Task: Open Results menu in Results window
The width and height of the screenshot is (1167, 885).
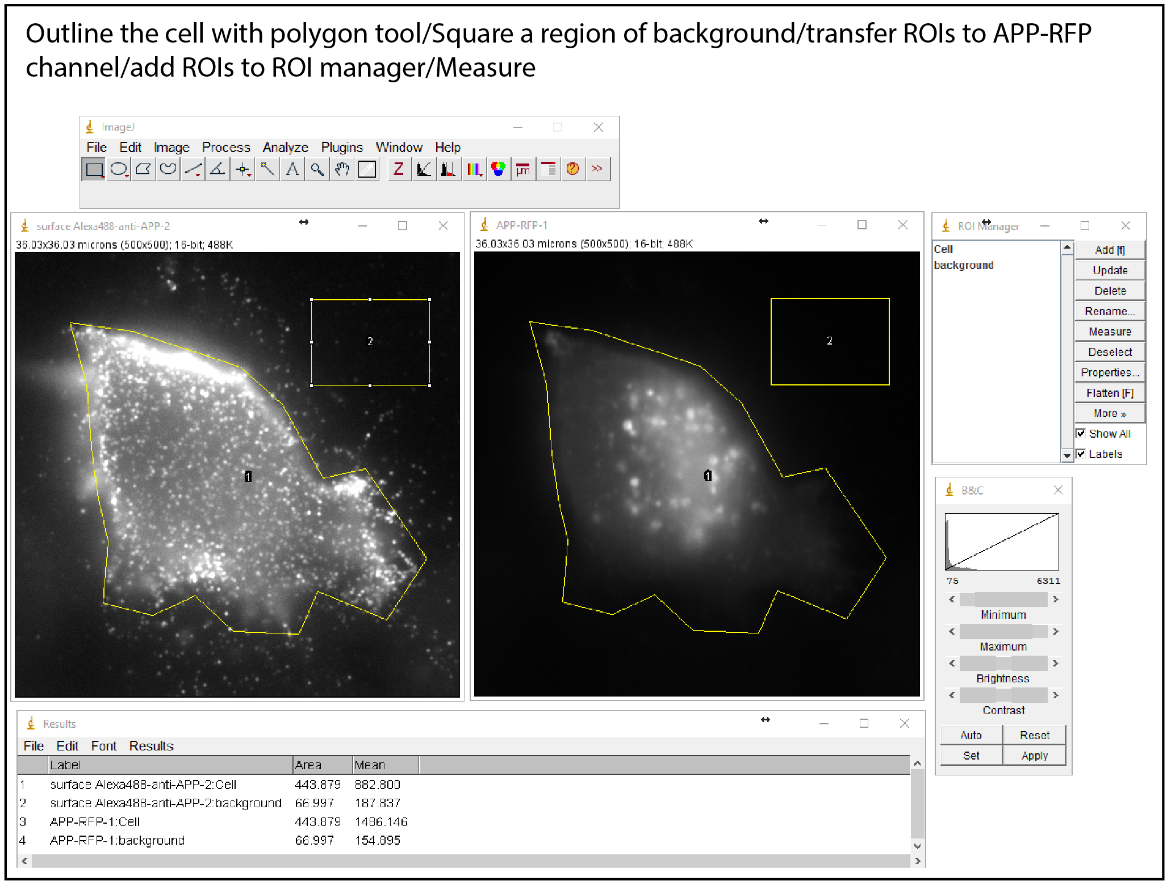Action: [151, 746]
